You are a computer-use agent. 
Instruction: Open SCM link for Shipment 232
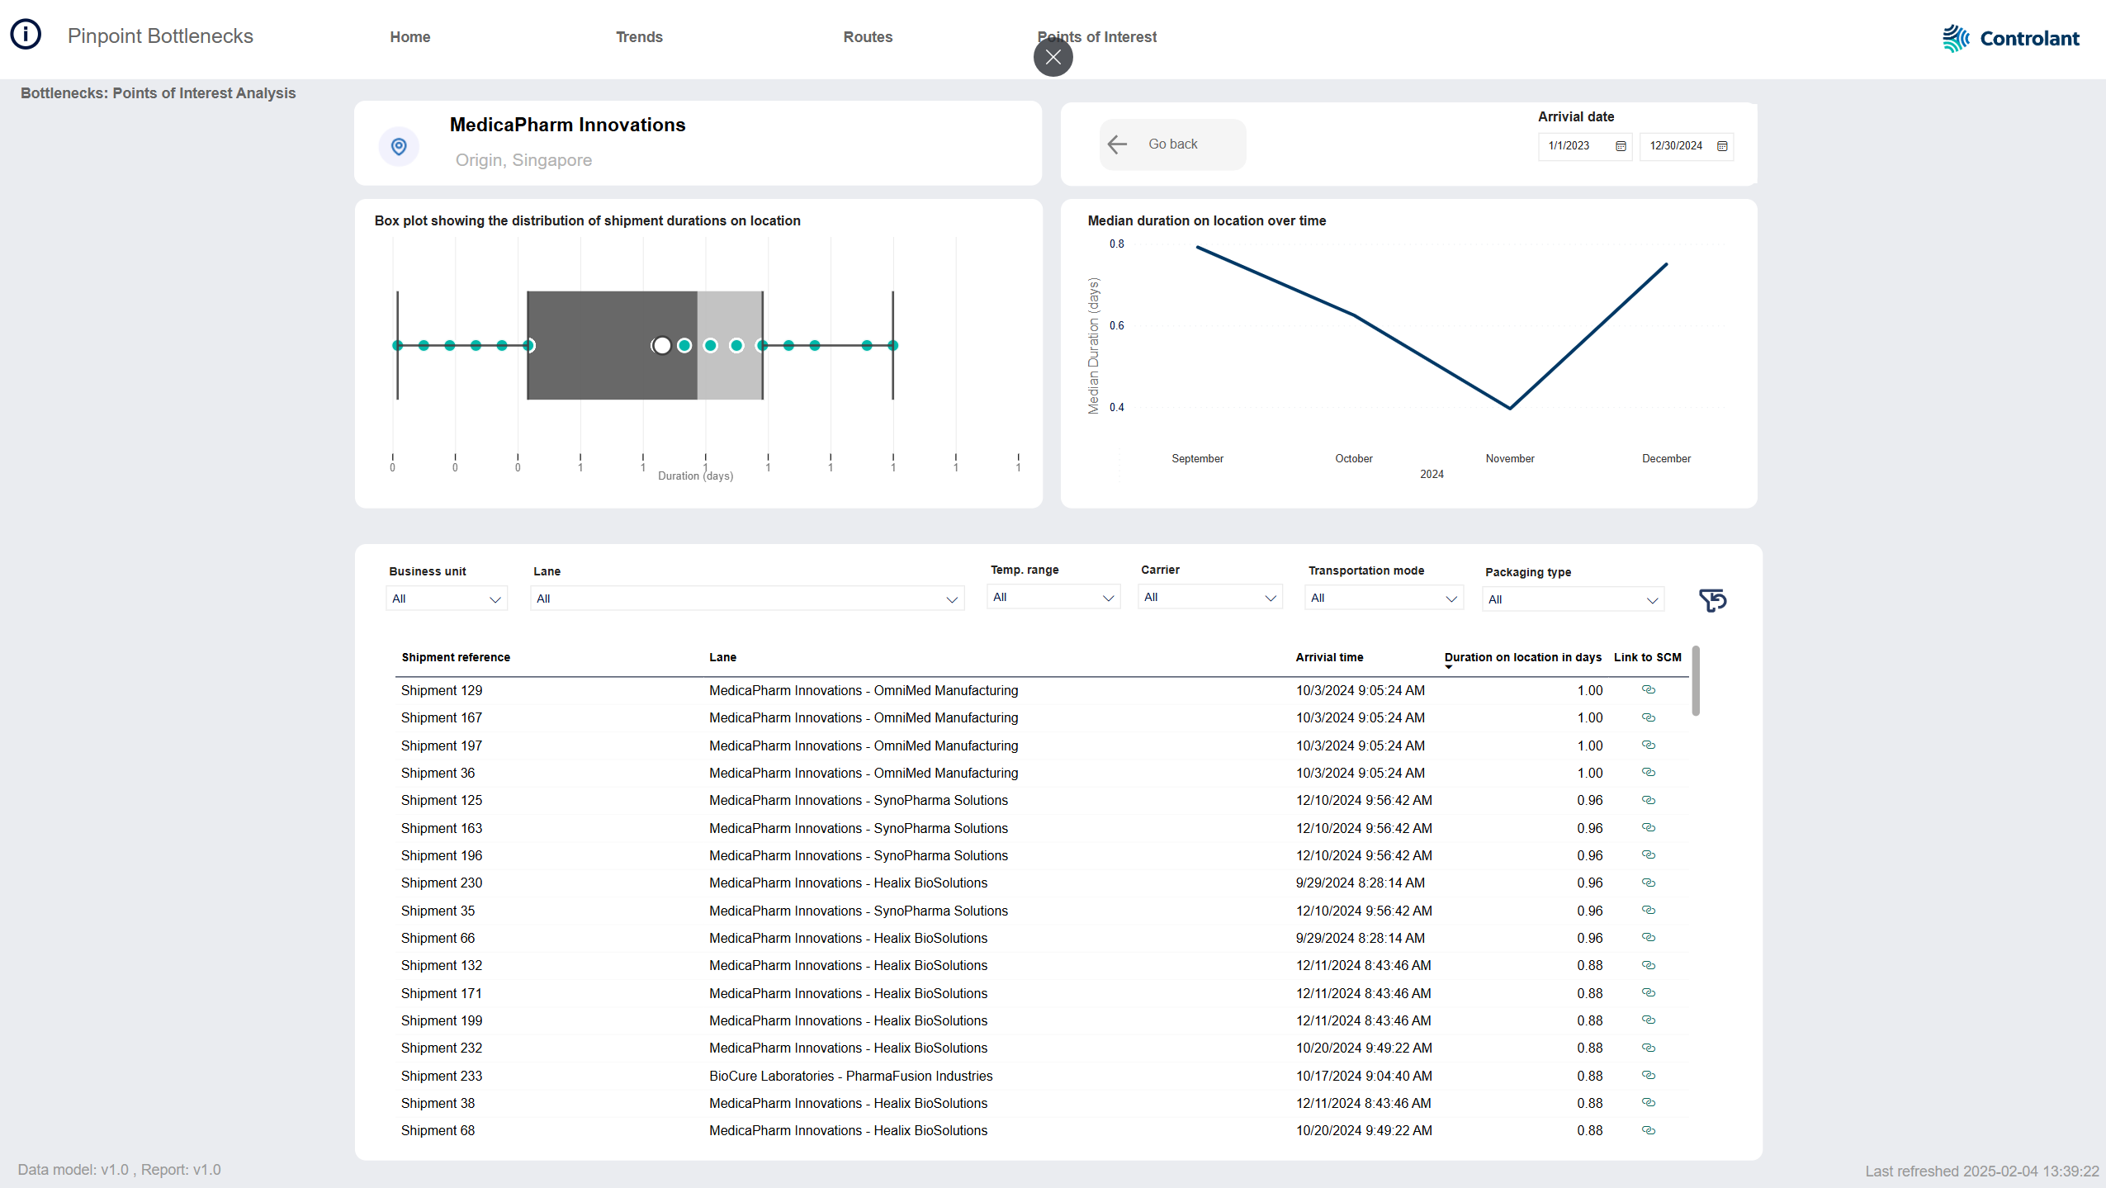pos(1648,1048)
